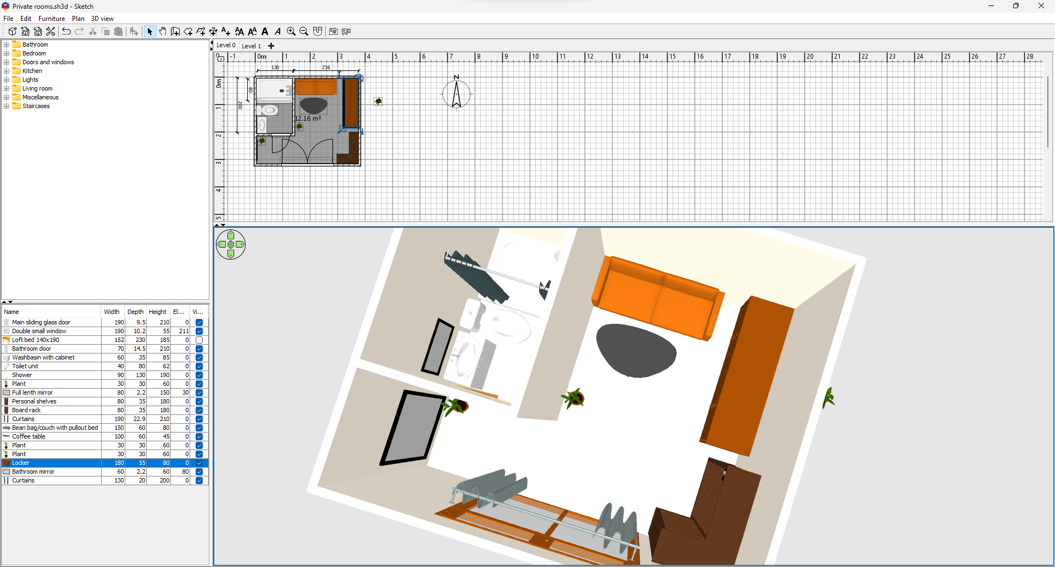This screenshot has height=567, width=1055.
Task: Expand the Lights catalog folder
Action: [7, 80]
